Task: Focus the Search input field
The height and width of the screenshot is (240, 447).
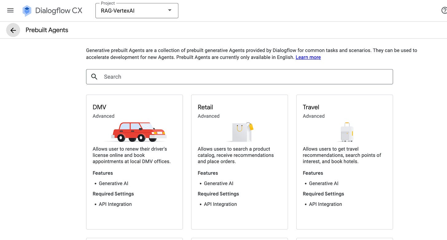Action: click(239, 77)
